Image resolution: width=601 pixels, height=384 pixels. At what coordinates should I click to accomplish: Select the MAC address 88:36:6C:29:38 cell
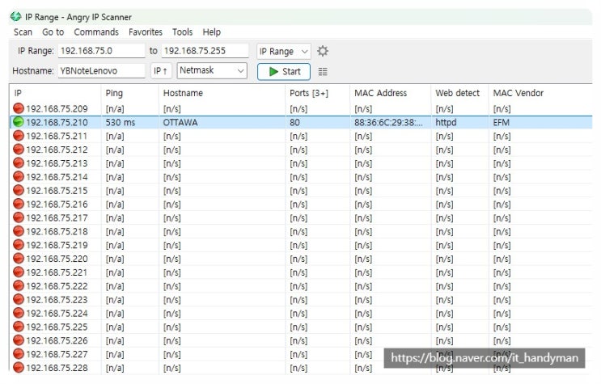[388, 123]
